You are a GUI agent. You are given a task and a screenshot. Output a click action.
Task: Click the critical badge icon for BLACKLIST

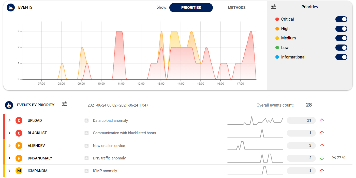19,133
